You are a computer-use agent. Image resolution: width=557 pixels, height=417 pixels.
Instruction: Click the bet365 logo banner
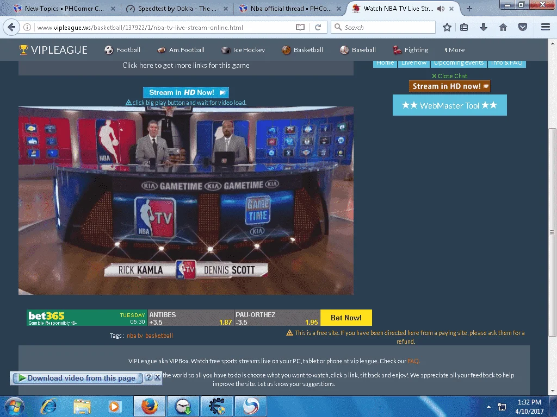pyautogui.click(x=86, y=318)
